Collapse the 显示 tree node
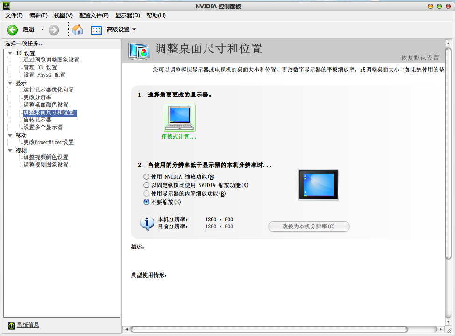The width and height of the screenshot is (455, 336). (x=10, y=83)
